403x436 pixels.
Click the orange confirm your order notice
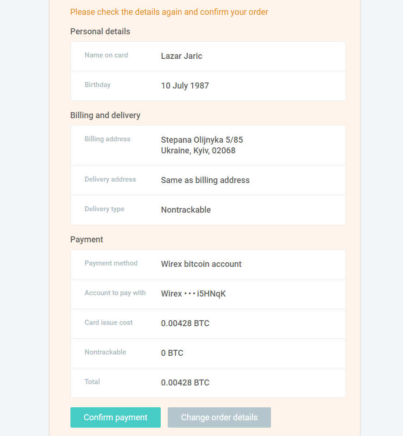click(x=169, y=12)
